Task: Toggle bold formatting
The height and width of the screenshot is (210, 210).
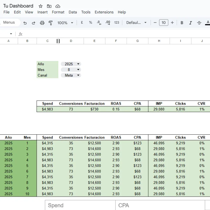Action: 182,23
